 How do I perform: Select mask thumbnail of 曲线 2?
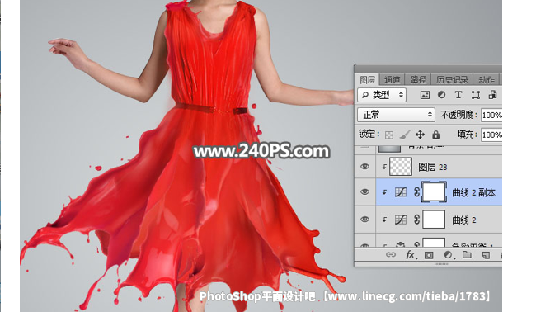coord(434,220)
